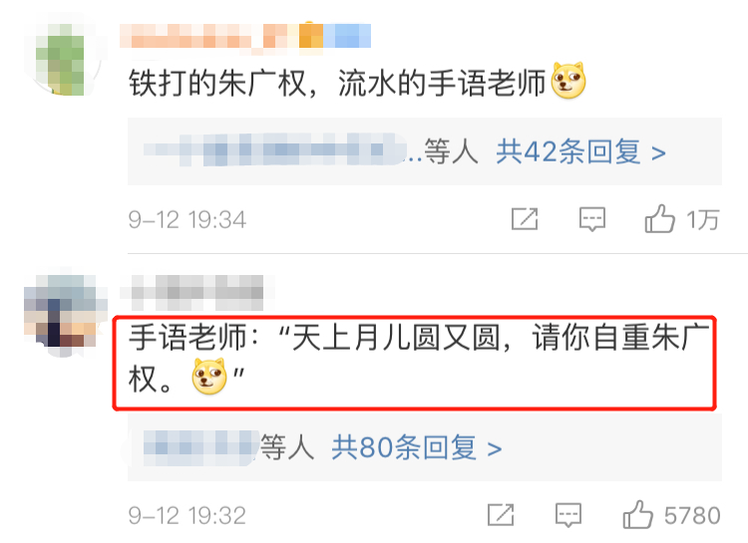Share the 19:34 comment via forward icon
748x543 pixels.
click(525, 219)
